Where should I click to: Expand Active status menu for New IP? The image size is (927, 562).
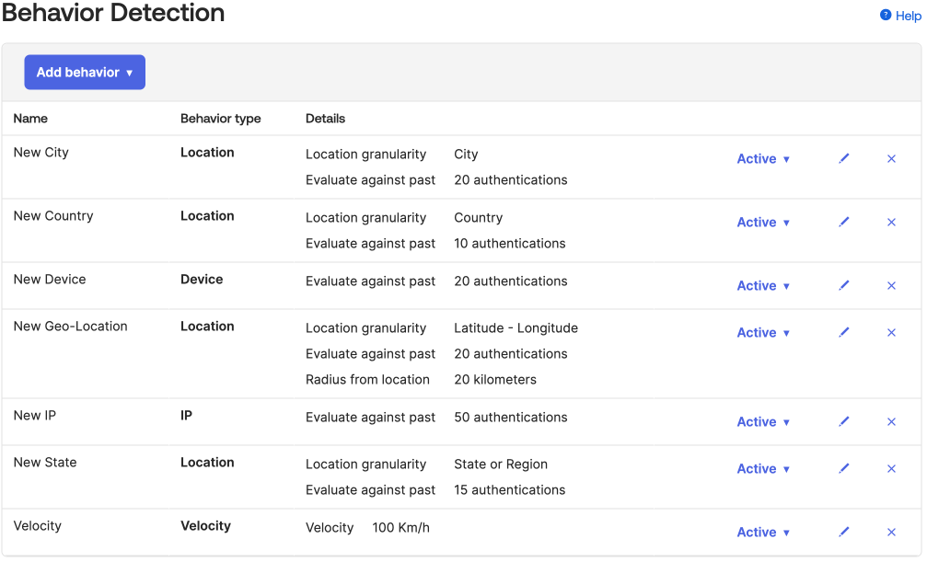763,422
